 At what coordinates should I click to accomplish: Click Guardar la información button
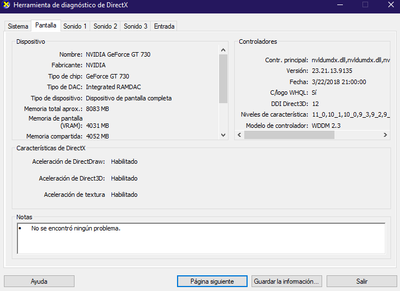286,281
